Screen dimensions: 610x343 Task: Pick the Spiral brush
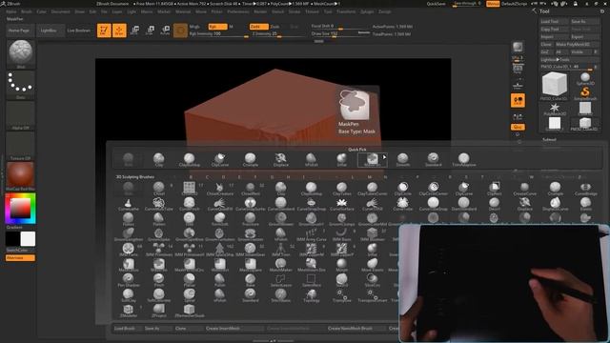[189, 295]
